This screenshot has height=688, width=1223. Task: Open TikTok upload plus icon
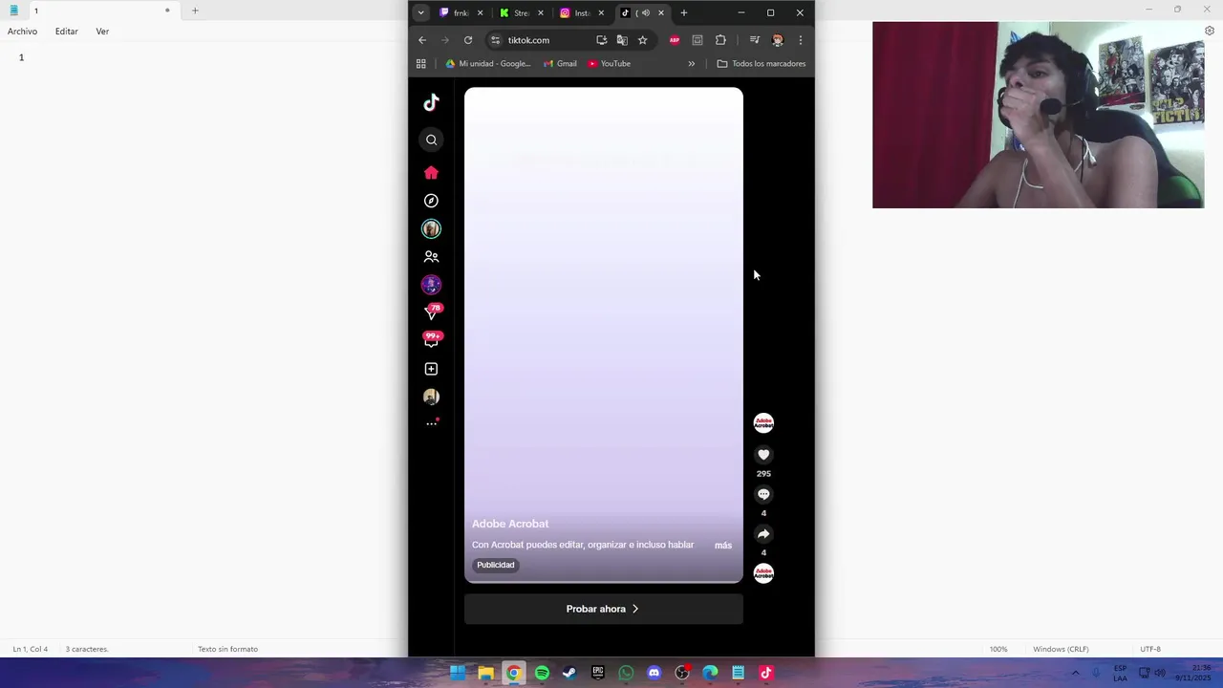coord(431,369)
